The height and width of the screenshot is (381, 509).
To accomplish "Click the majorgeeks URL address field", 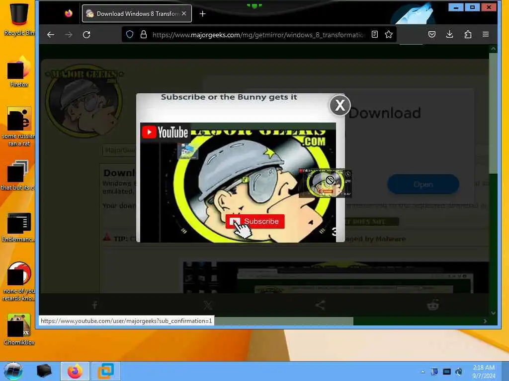I will point(258,35).
